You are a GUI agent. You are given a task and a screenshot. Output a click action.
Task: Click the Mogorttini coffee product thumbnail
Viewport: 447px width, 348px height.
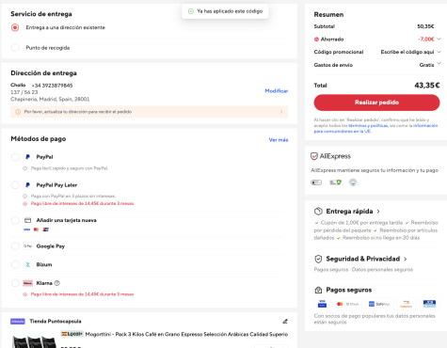[x=34, y=341]
